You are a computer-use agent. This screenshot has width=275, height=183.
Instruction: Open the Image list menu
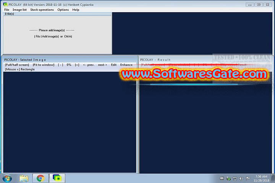click(x=19, y=10)
